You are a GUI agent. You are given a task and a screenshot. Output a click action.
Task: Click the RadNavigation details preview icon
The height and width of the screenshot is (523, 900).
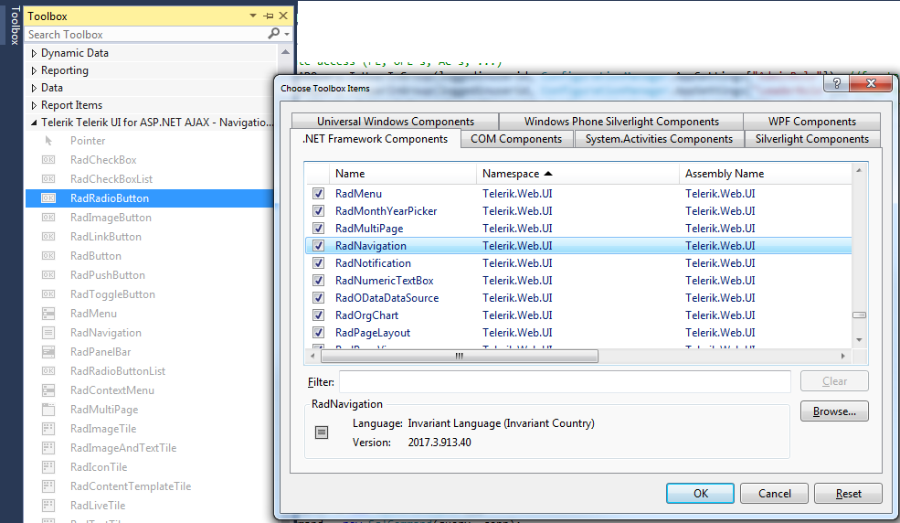pos(322,432)
